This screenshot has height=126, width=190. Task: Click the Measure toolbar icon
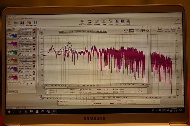tap(9, 23)
